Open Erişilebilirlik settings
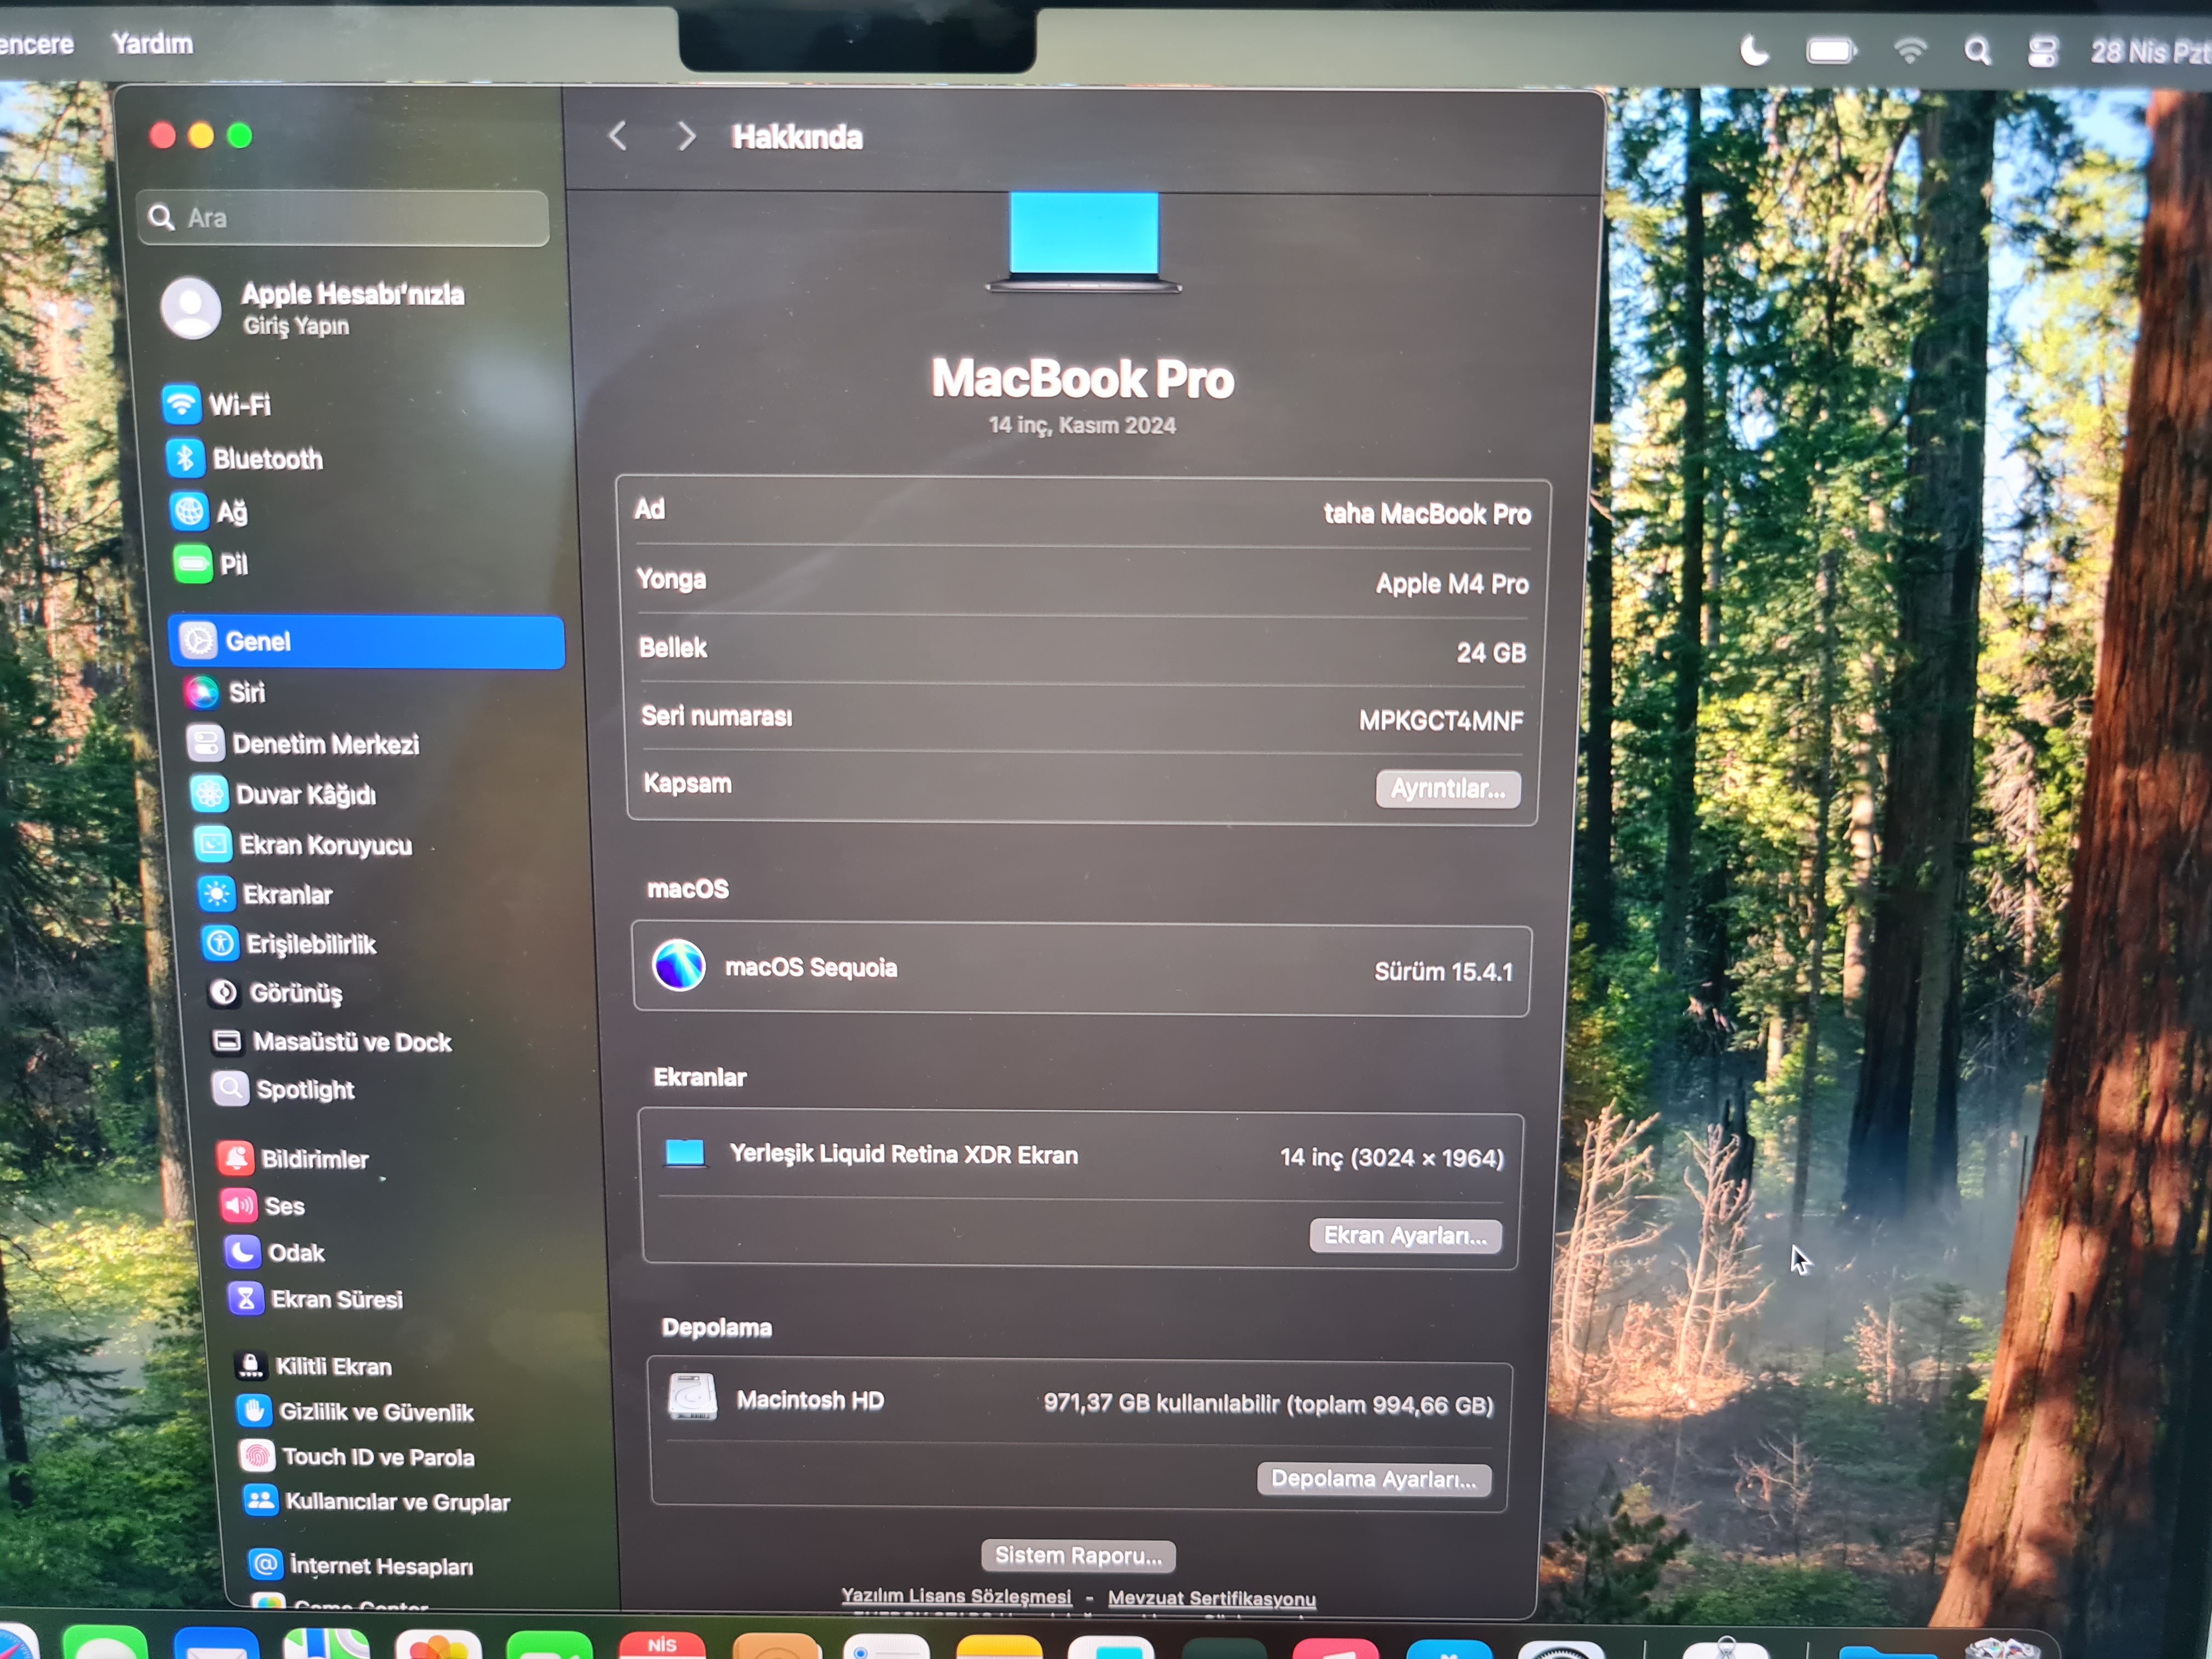The image size is (2212, 1659). coord(289,943)
